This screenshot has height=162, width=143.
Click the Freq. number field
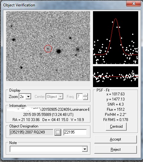80,97
